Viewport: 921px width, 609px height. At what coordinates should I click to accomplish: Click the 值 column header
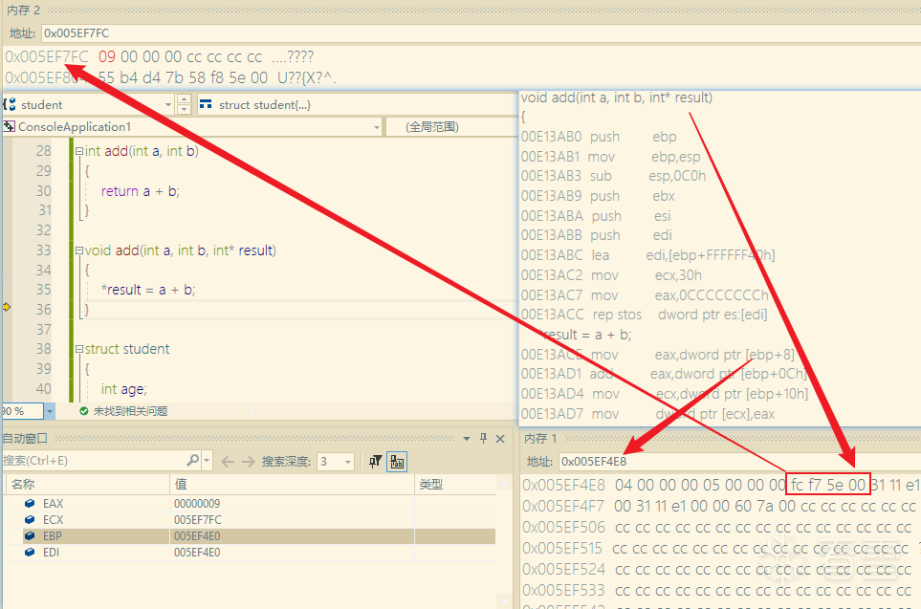click(x=293, y=485)
